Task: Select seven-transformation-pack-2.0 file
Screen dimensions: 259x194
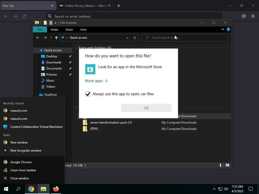Action: click(111, 123)
